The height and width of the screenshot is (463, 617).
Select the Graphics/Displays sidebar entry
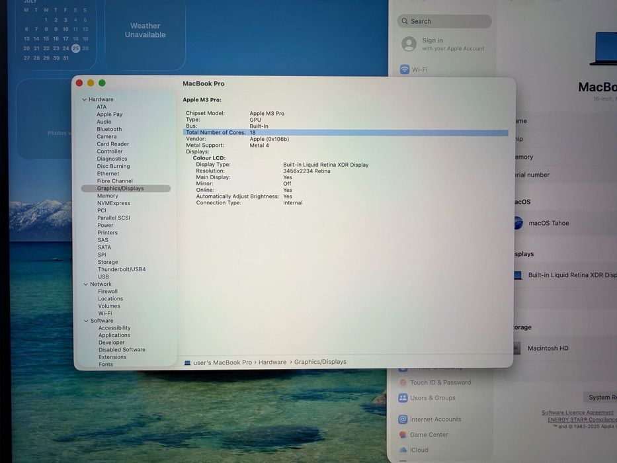tap(126, 189)
